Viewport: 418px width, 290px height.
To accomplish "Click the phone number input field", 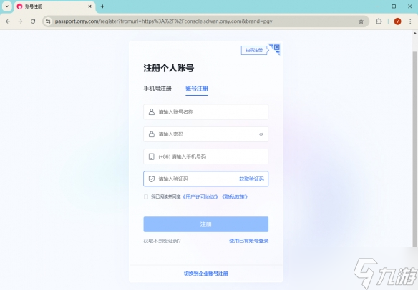I will coord(206,156).
